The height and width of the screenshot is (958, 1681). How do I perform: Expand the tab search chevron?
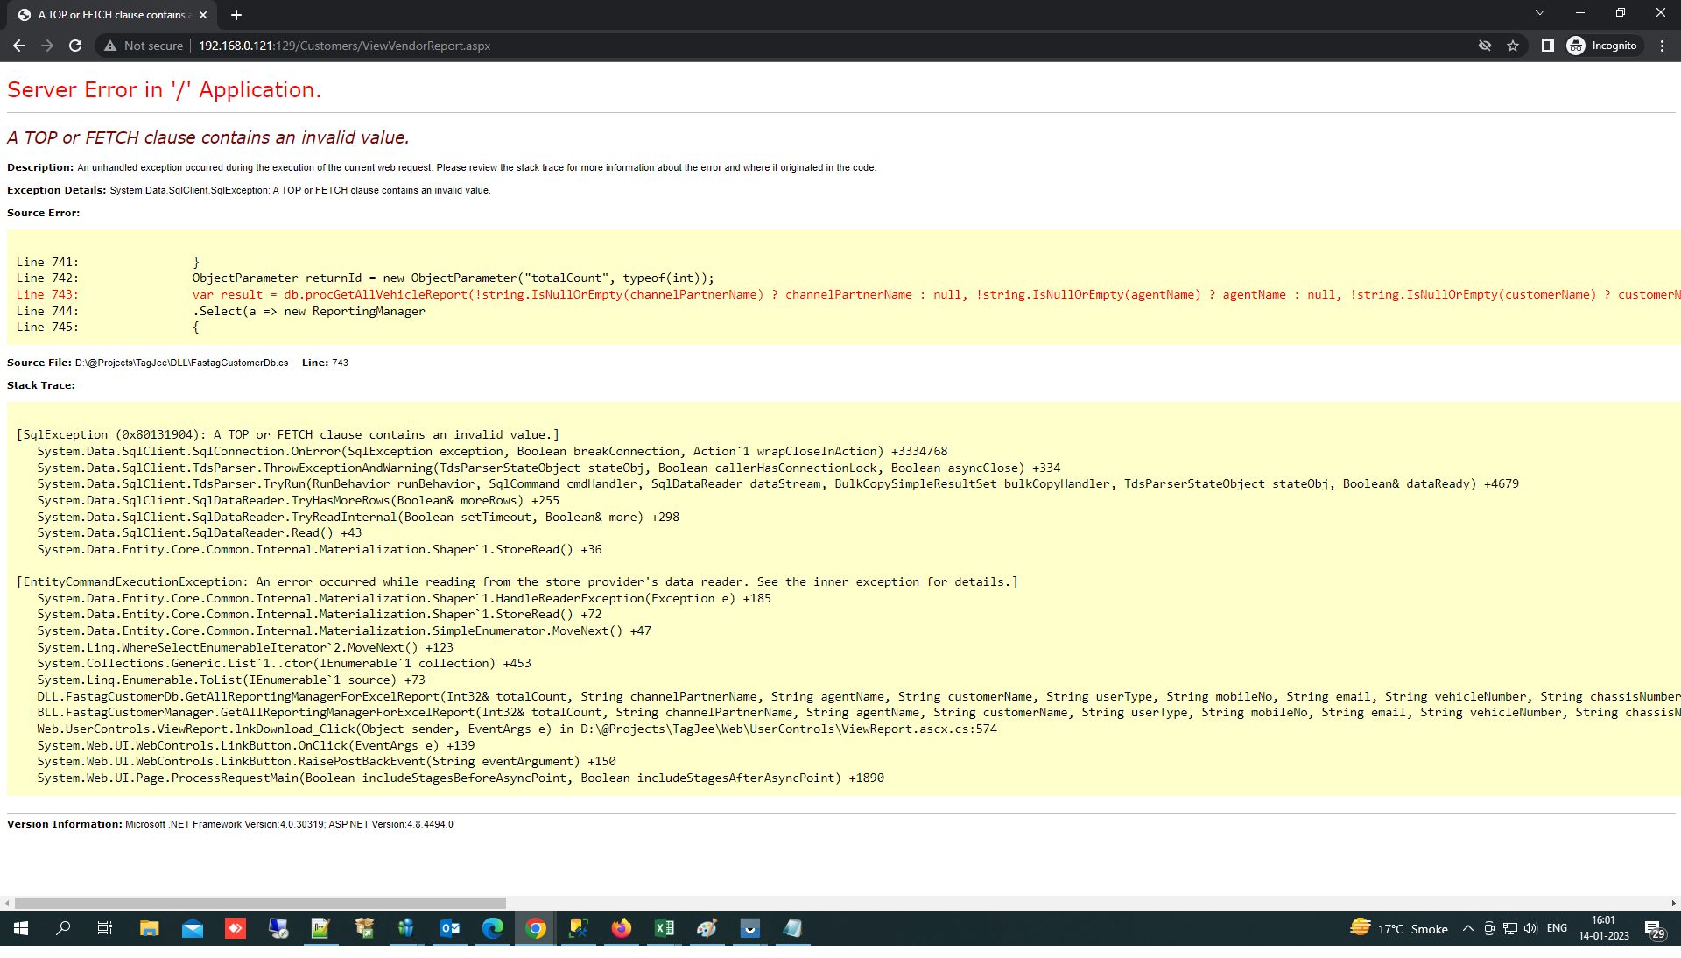pyautogui.click(x=1539, y=12)
